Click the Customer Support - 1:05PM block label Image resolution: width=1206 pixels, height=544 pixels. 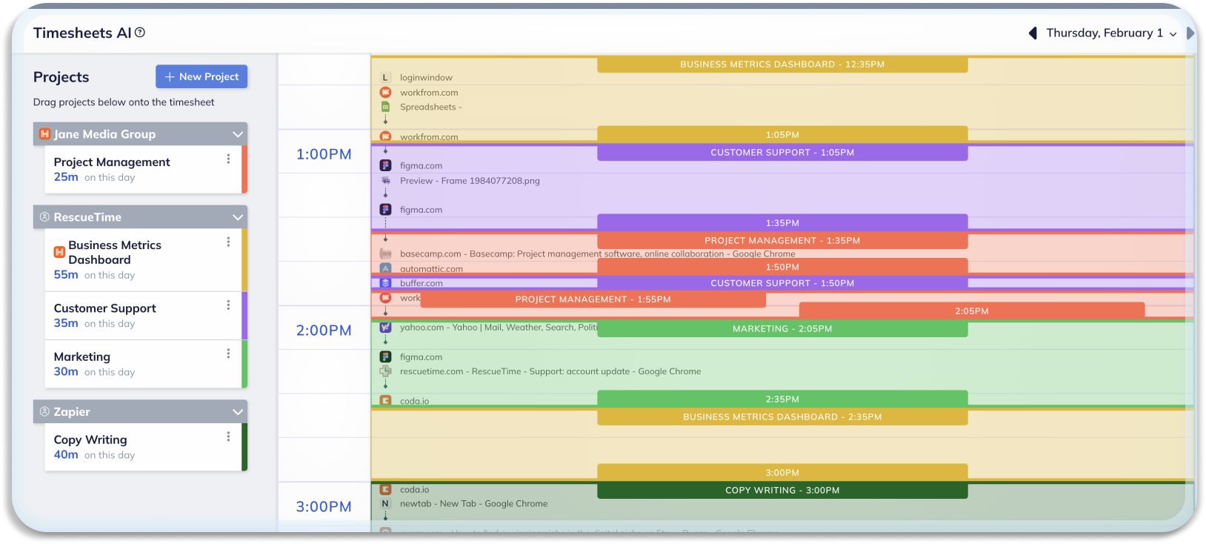[782, 153]
